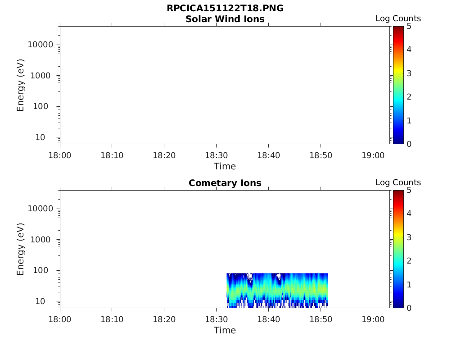Click the 18:50 tick label of Cometary Ions plot
Image resolution: width=461 pixels, height=346 pixels.
(x=321, y=319)
